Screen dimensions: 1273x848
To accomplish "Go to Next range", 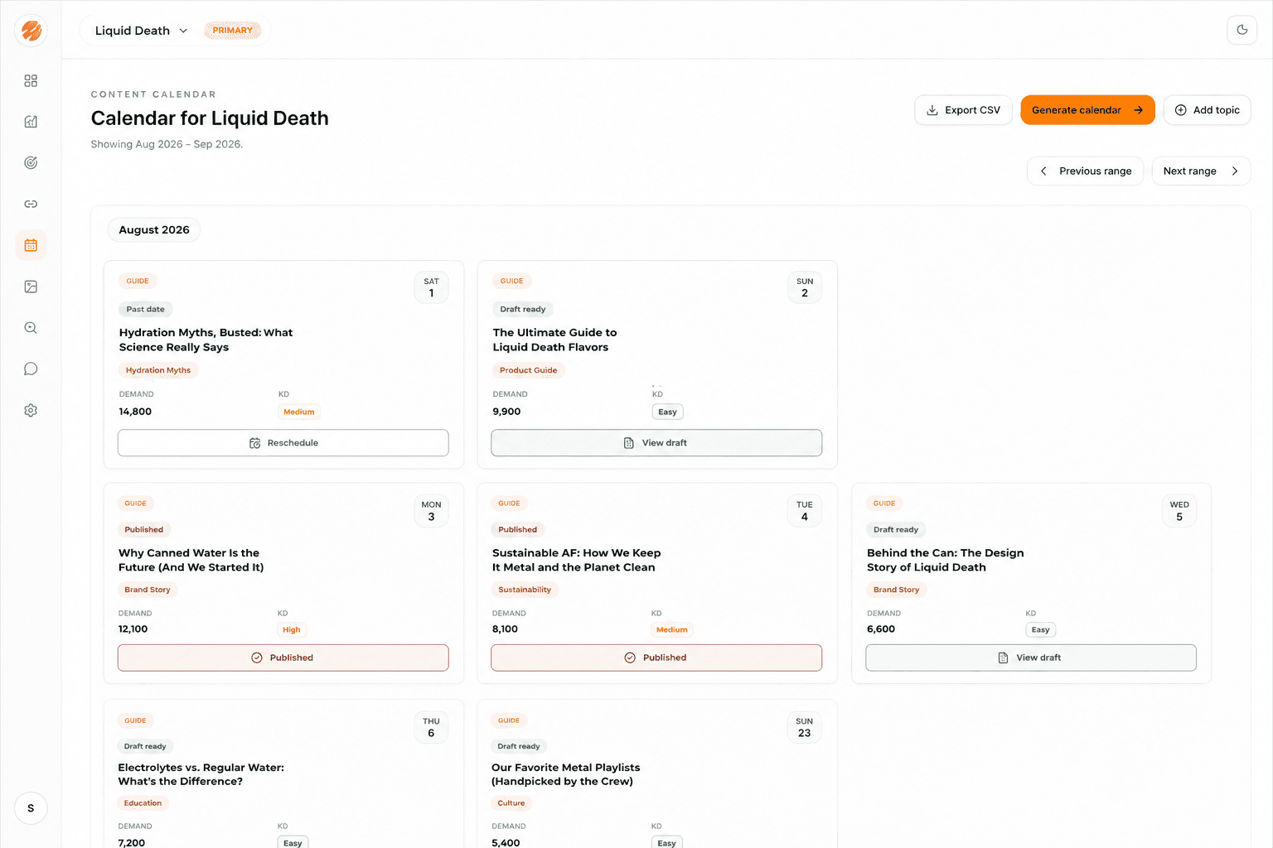I will (x=1201, y=171).
